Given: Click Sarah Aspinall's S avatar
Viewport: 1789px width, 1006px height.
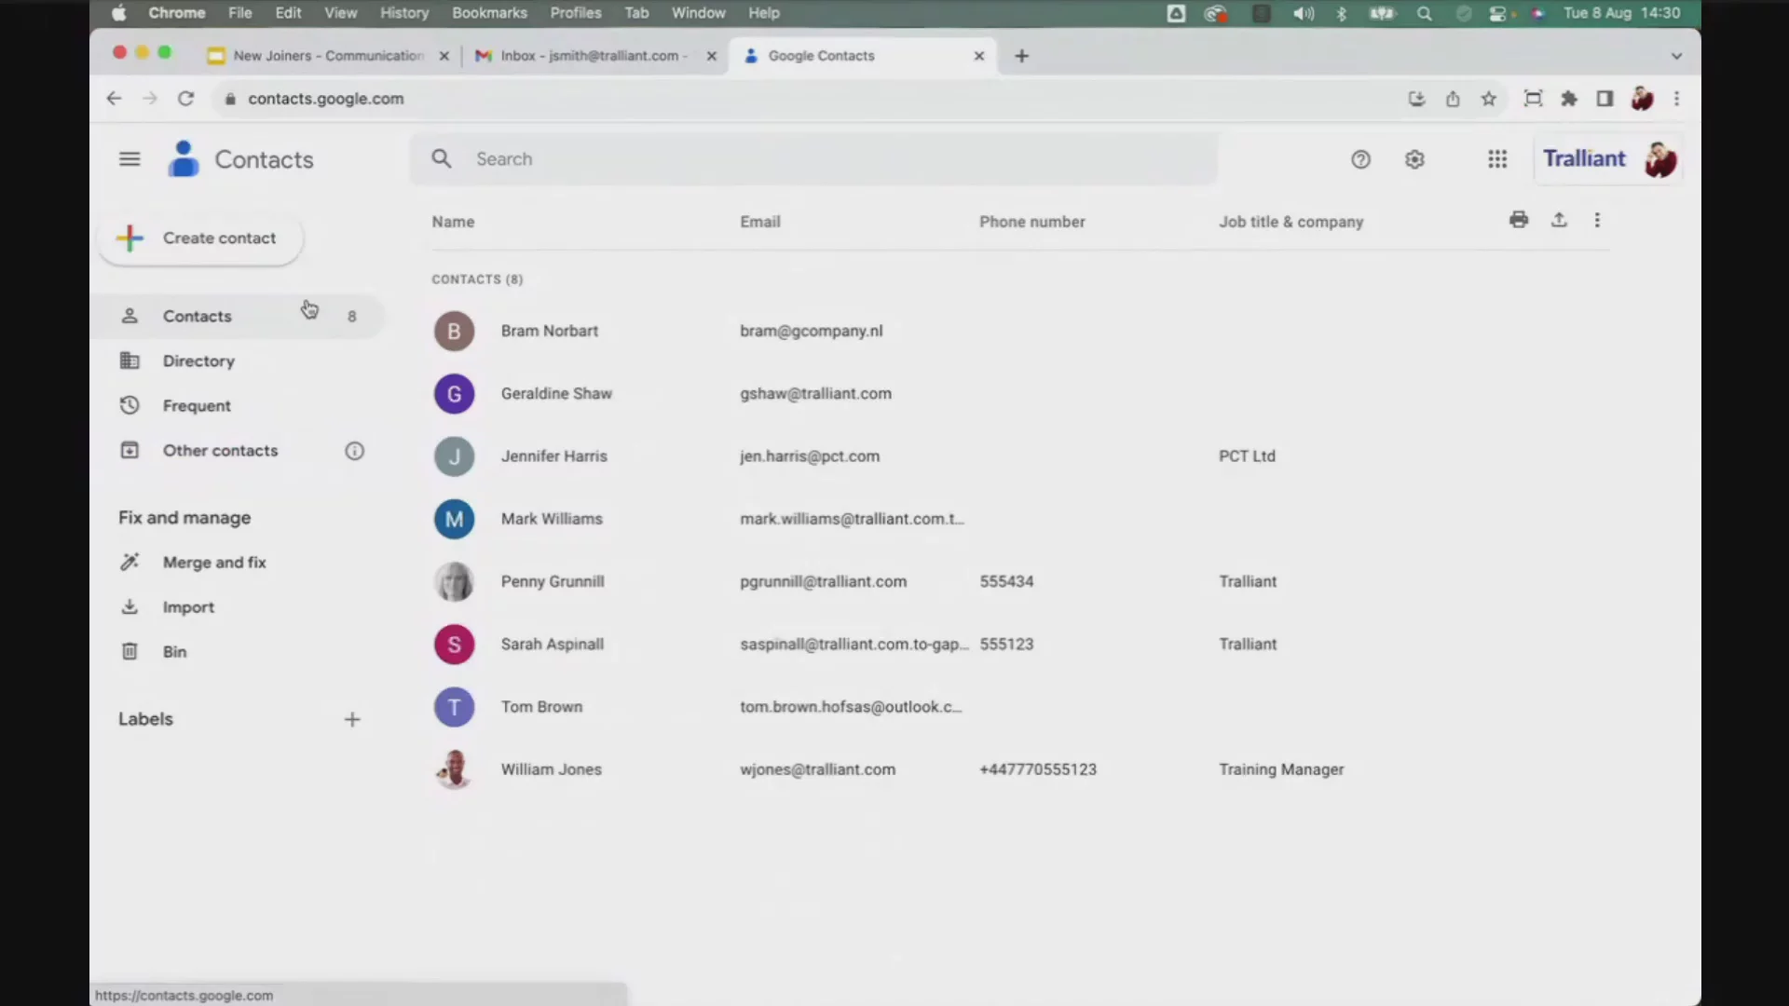Looking at the screenshot, I should pos(454,645).
